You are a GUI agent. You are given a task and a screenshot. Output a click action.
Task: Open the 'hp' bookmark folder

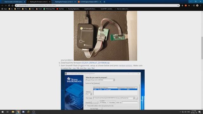[x=11, y=9]
